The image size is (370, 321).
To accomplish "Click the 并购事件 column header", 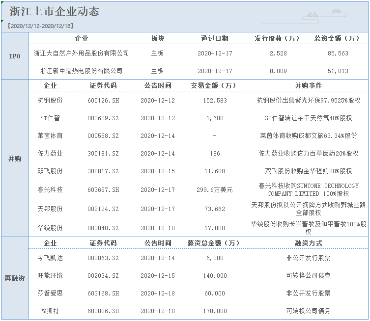I will [309, 85].
